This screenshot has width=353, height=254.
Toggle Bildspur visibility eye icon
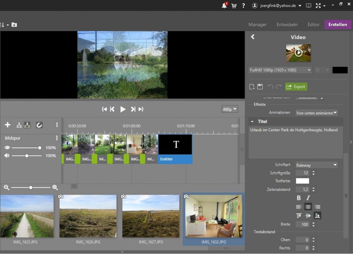[7, 148]
